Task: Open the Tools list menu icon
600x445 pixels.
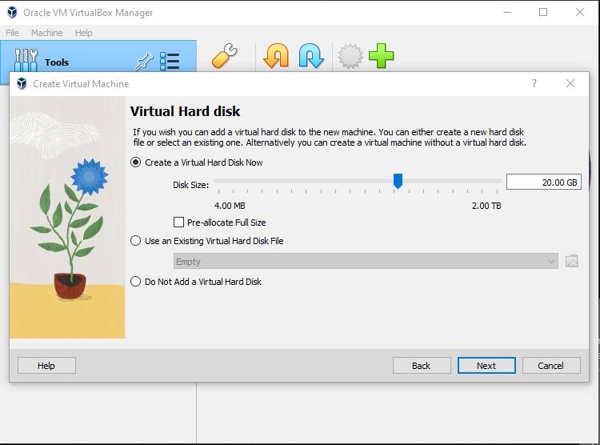Action: pyautogui.click(x=170, y=62)
